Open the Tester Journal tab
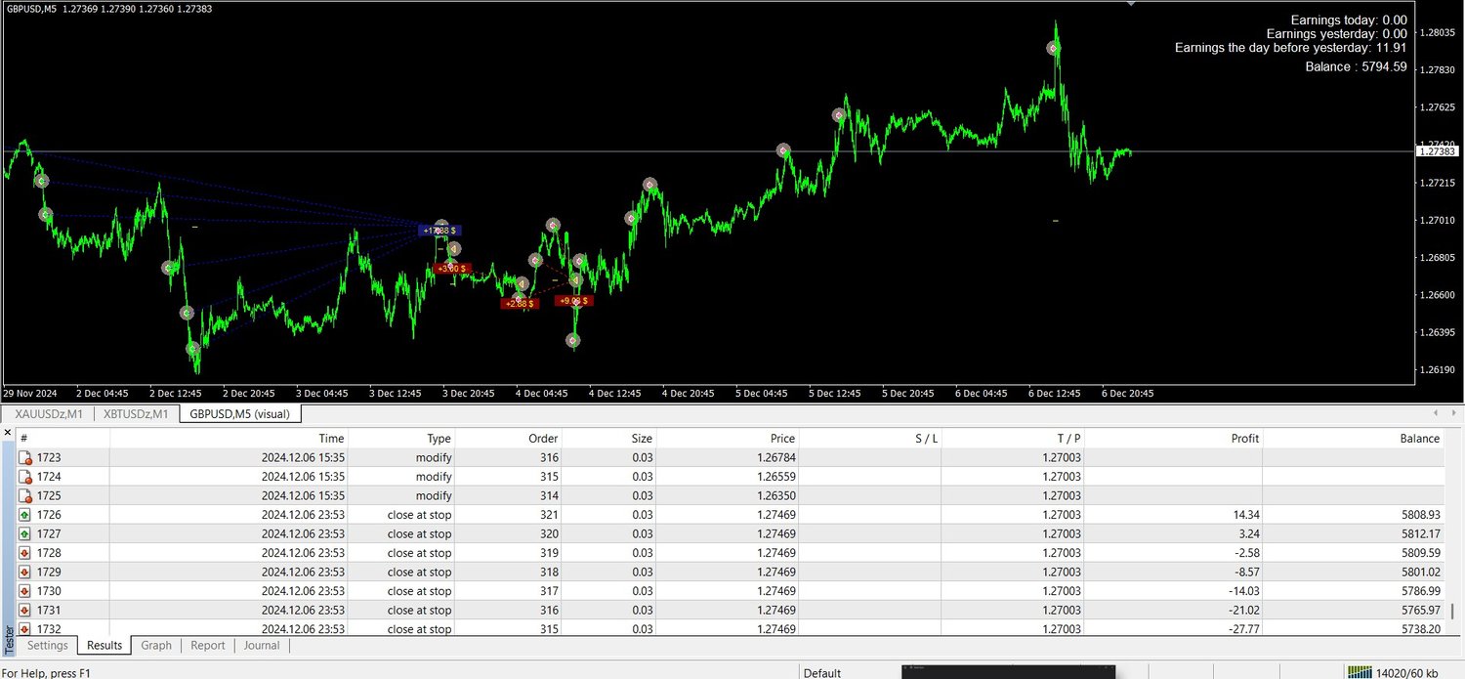 [x=262, y=646]
